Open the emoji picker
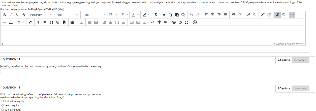This screenshot has width=316, height=111. coord(58,22)
